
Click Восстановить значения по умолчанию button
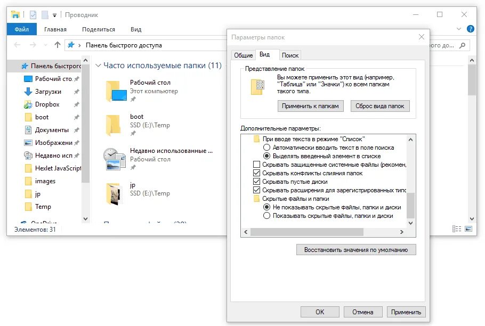(356, 250)
